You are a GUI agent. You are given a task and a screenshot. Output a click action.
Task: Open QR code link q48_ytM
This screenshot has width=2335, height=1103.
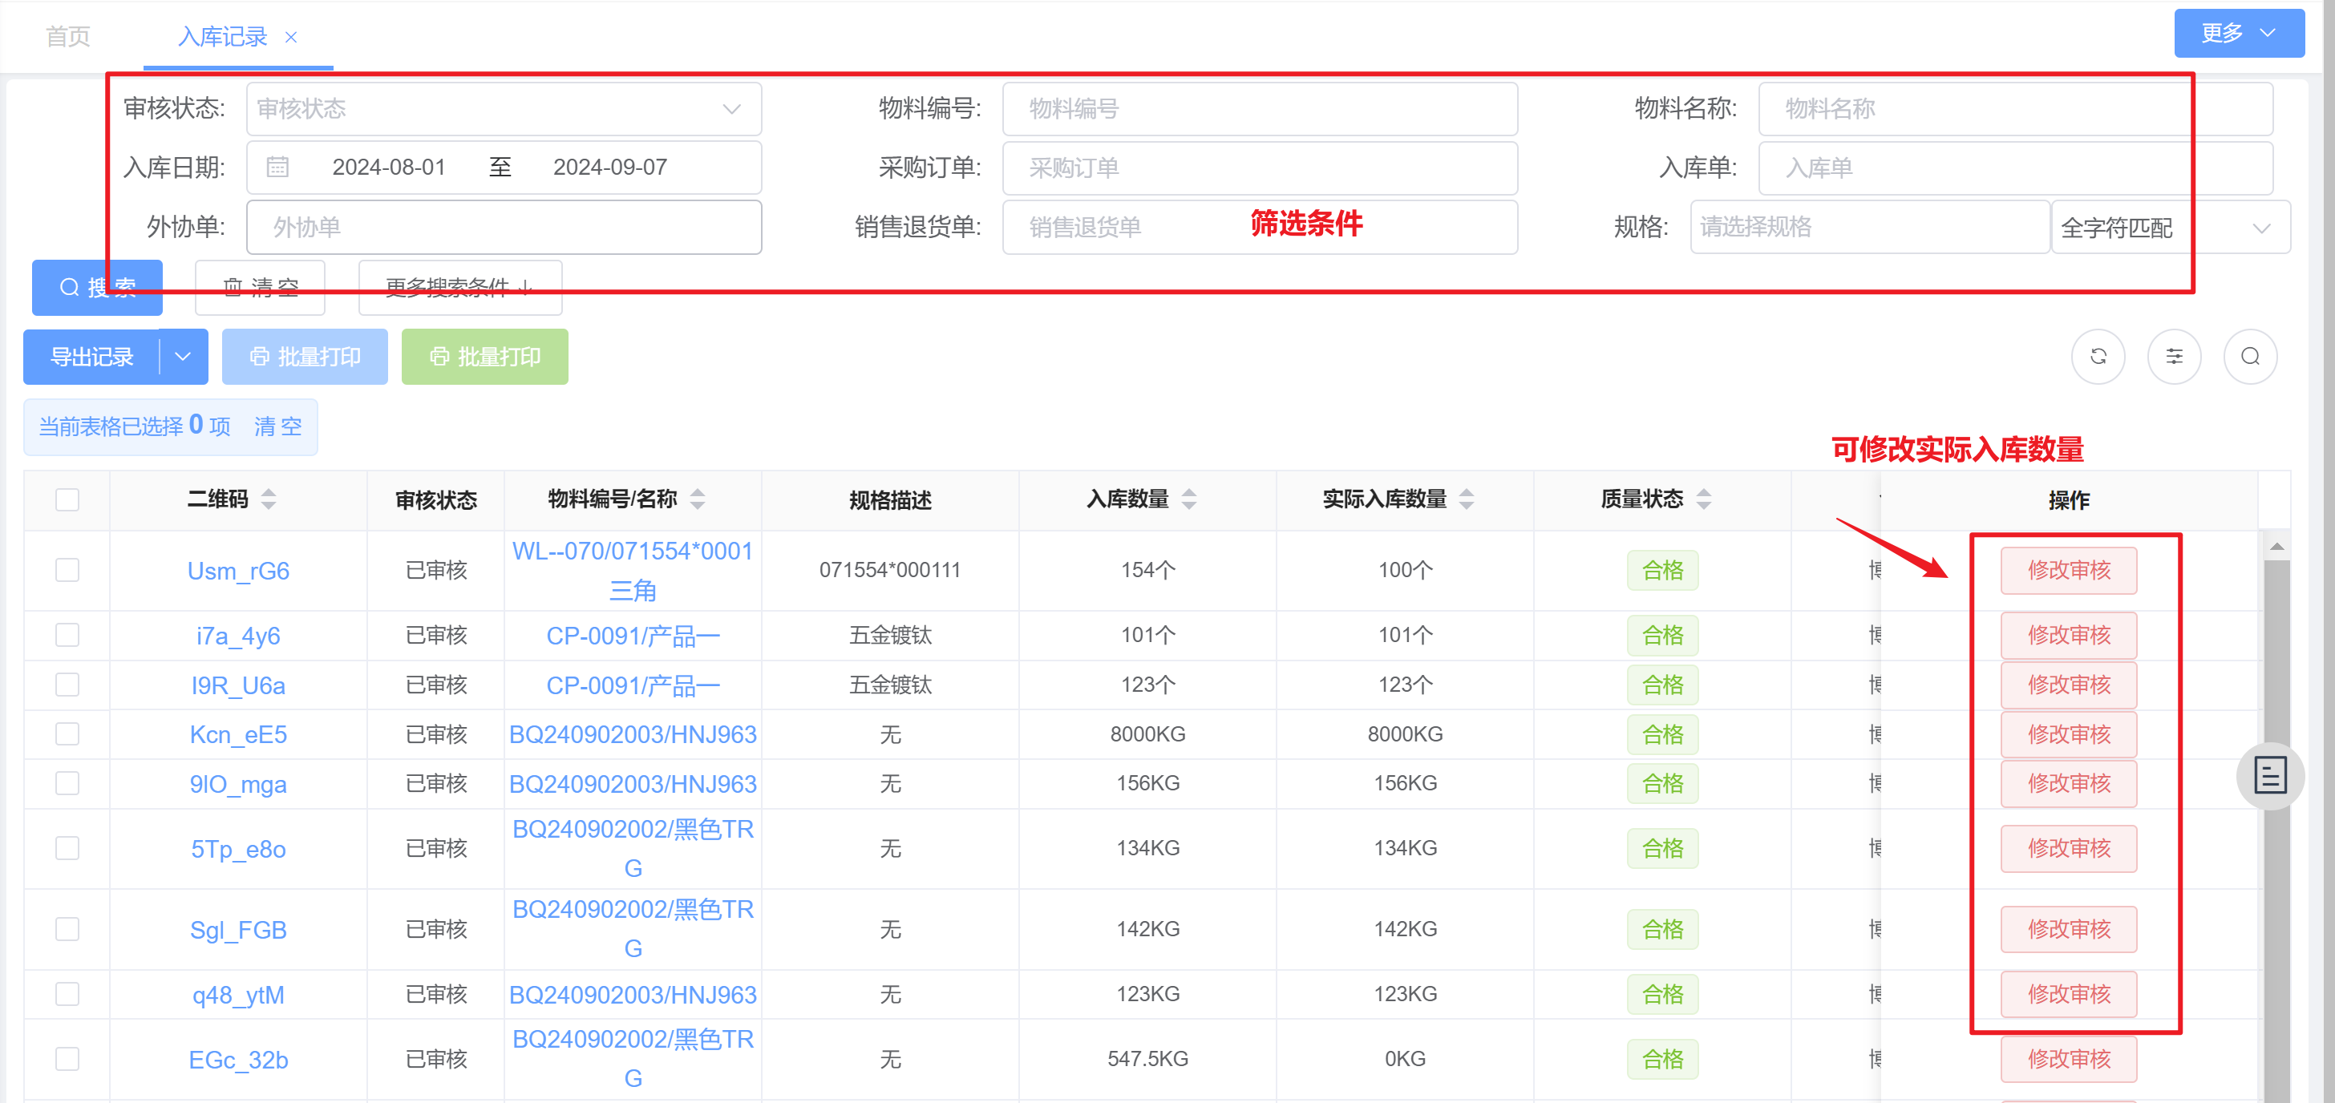pos(238,995)
